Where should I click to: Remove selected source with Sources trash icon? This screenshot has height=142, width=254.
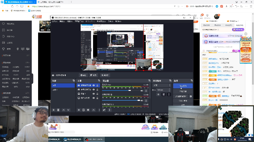tap(84, 110)
